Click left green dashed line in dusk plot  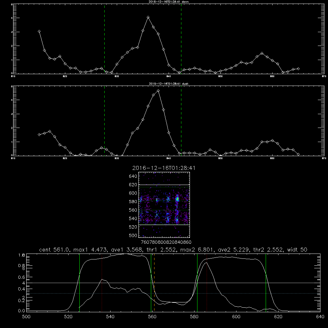[x=104, y=121]
